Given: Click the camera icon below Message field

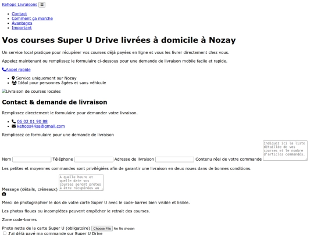Looking at the screenshot, I should pyautogui.click(x=4, y=194).
